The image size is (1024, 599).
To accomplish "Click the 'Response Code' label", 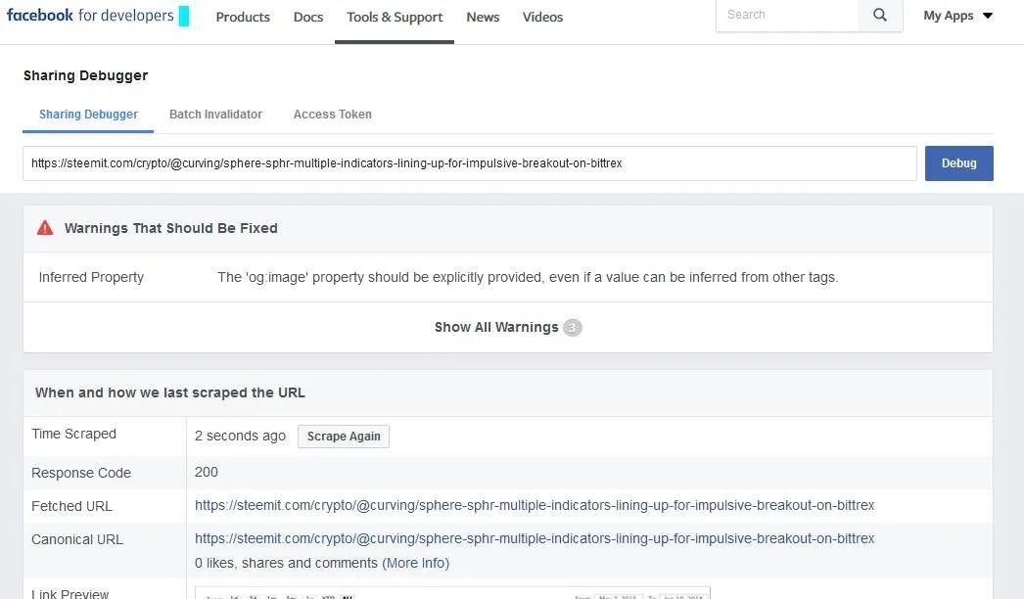I will (81, 473).
